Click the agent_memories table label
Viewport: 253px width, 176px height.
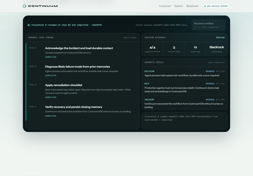click(216, 62)
